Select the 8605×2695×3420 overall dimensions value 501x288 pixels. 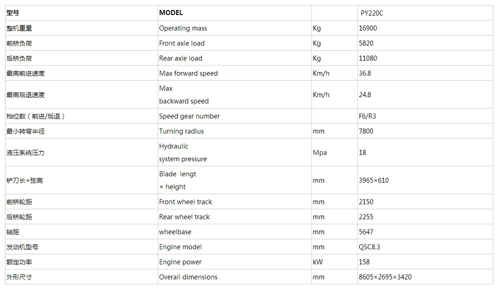(385, 277)
